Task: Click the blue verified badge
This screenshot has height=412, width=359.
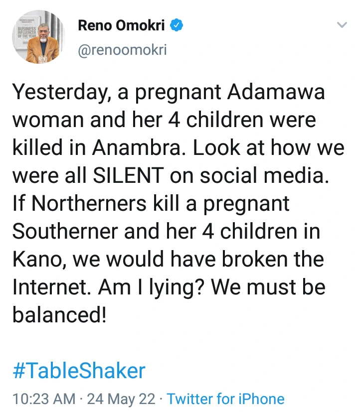Action: [x=177, y=26]
